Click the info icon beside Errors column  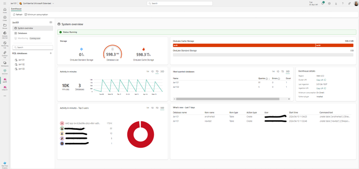click(x=279, y=78)
